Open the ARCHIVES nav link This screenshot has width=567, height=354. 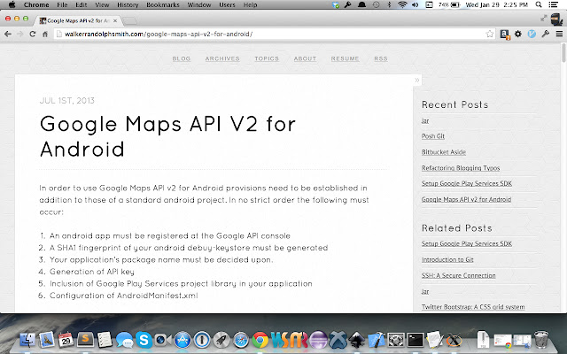pyautogui.click(x=222, y=58)
